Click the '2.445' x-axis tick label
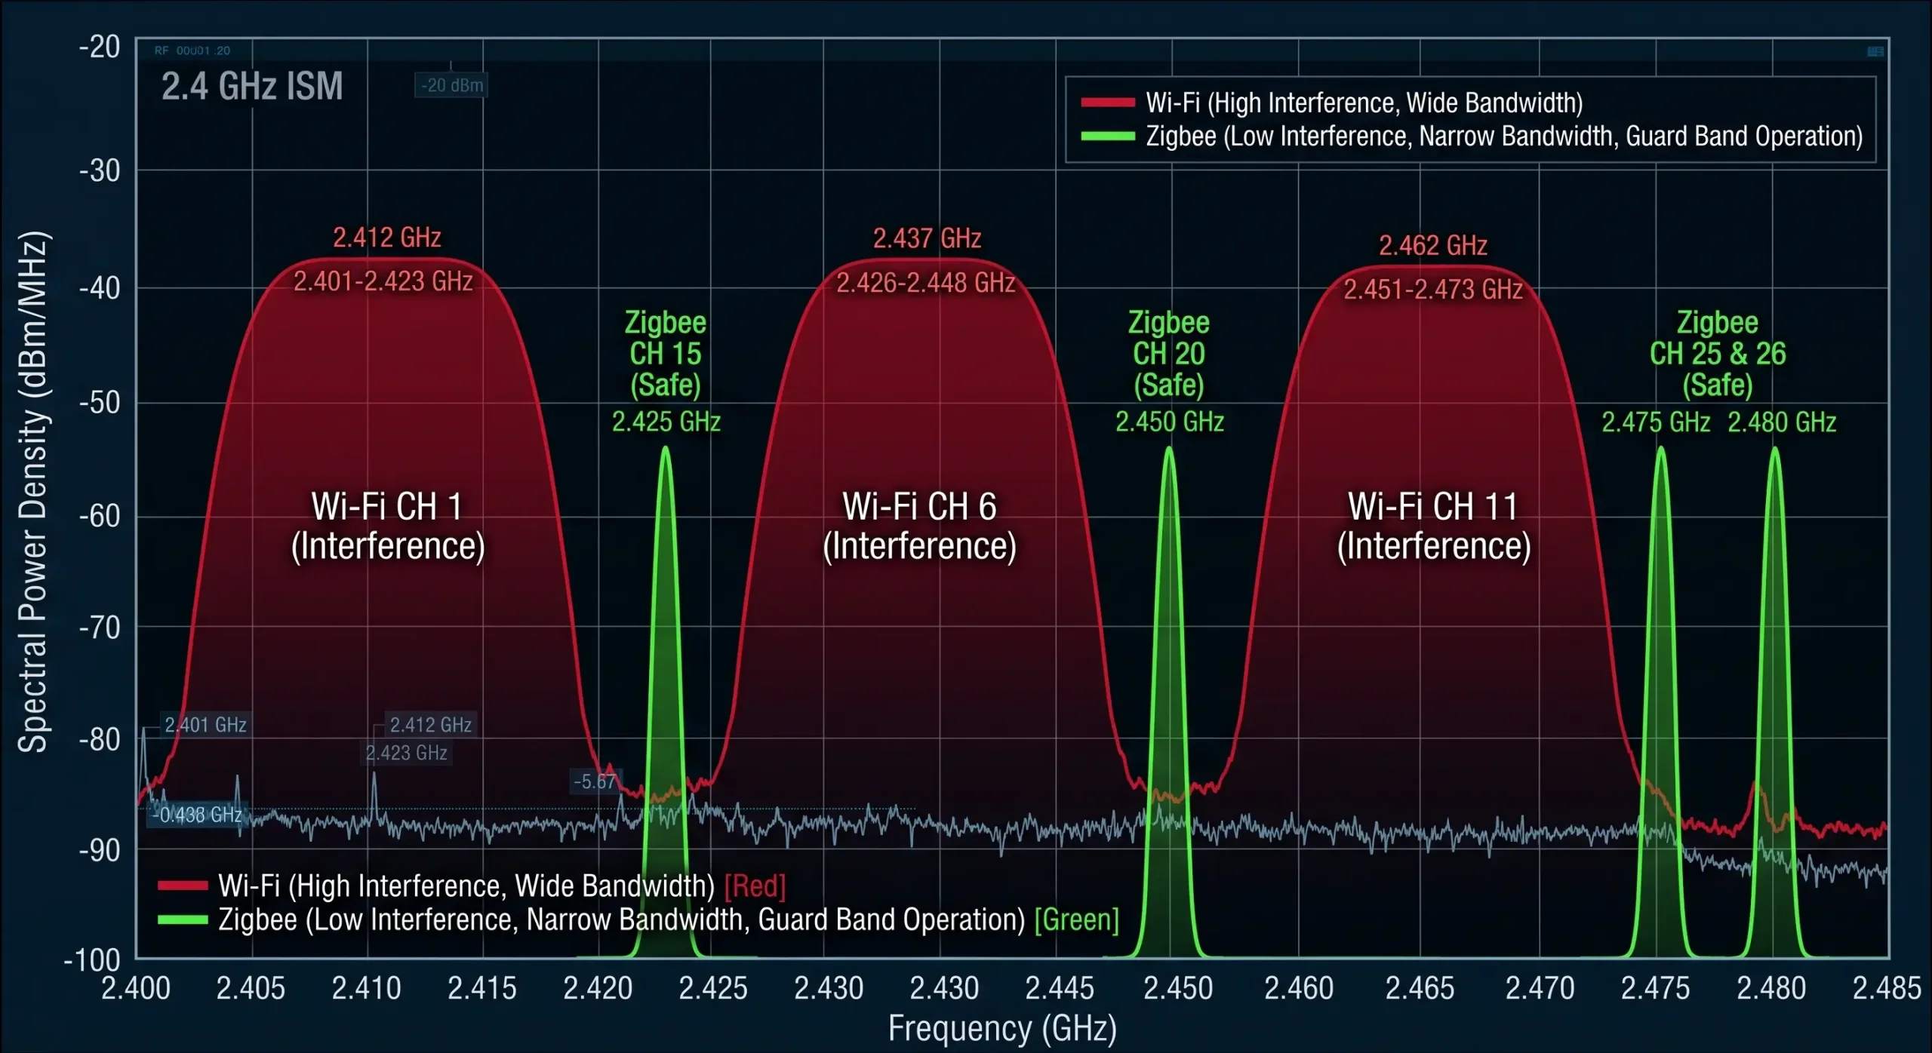The image size is (1932, 1053). [1060, 988]
